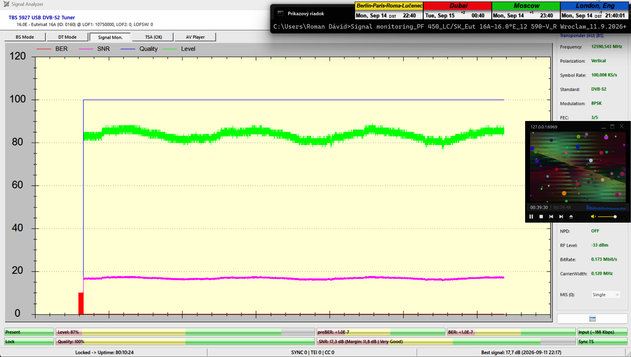Pause playback in the media player

[531, 217]
